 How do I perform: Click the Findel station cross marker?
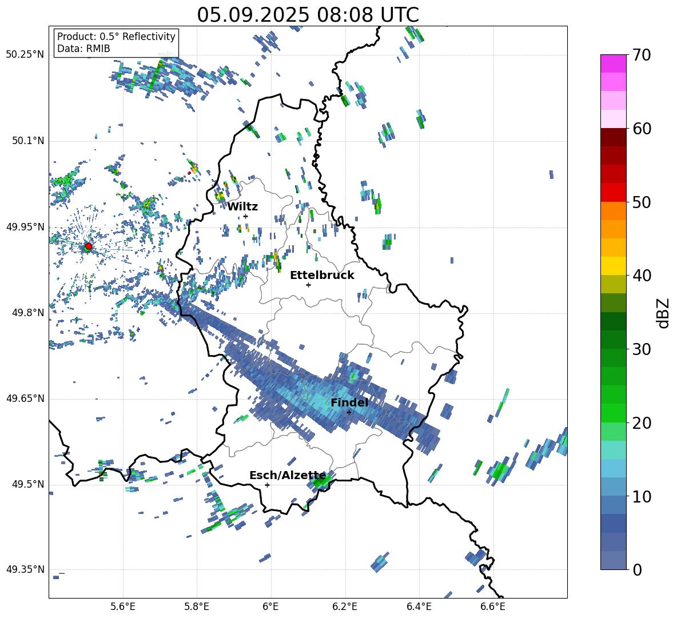click(x=349, y=412)
